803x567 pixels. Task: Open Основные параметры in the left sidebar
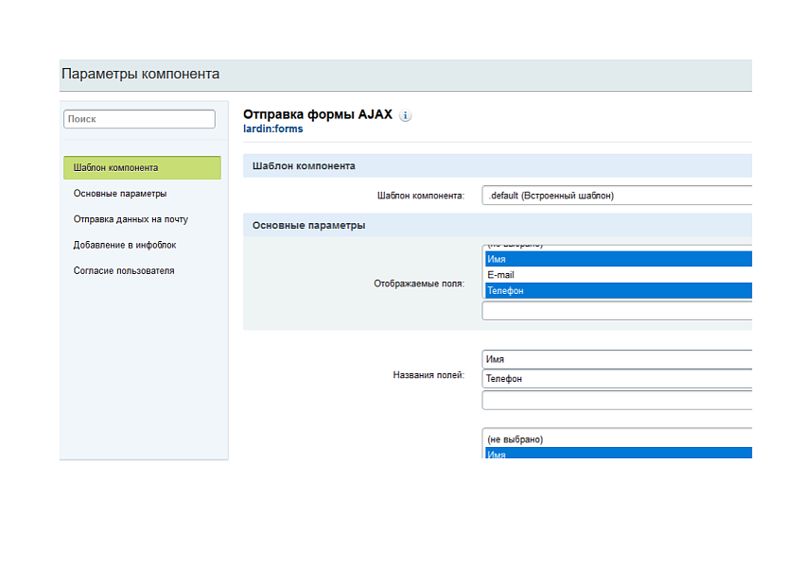click(120, 194)
